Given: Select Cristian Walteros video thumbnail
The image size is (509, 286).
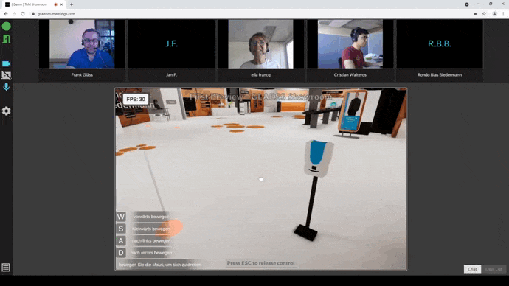Looking at the screenshot, I should (350, 44).
